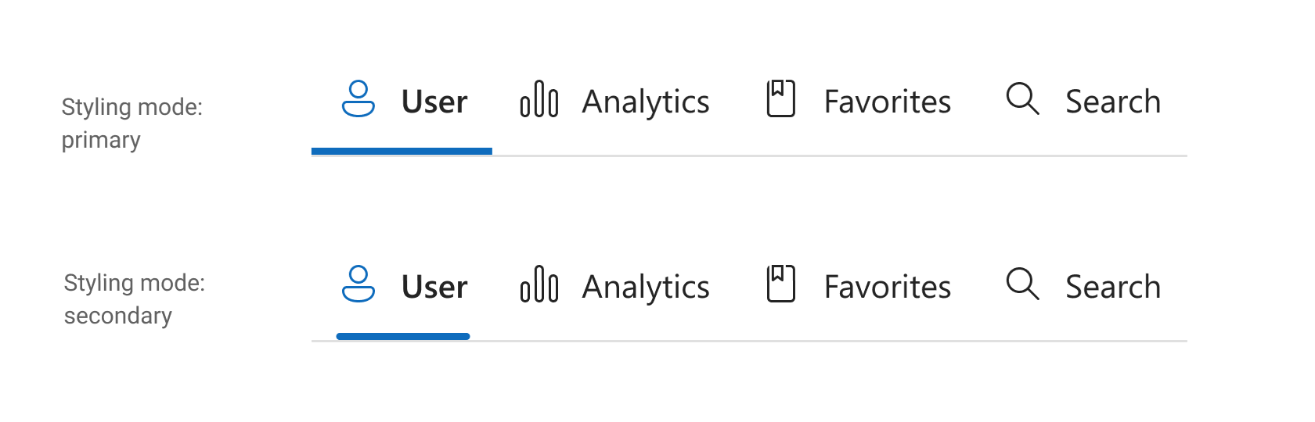Click the blue underline indicator in primary tabs
Screen dimensions: 1315x422
(x=402, y=151)
